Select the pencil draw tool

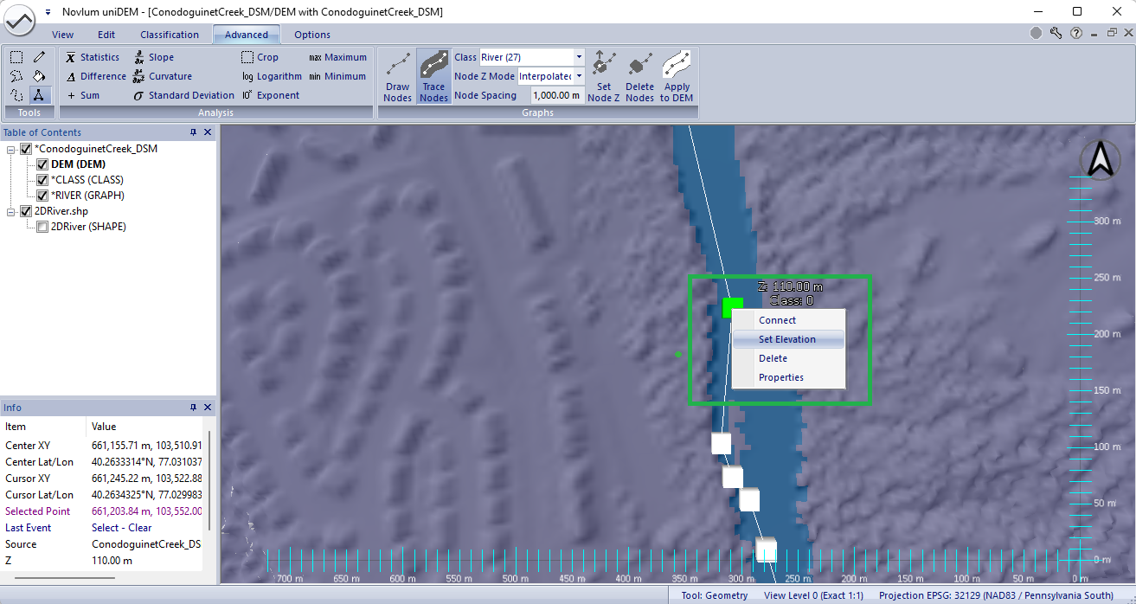[x=39, y=57]
